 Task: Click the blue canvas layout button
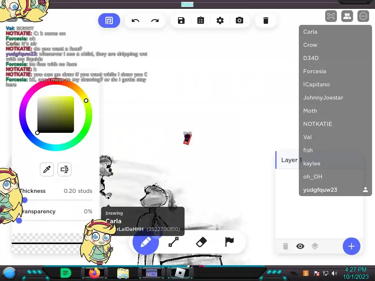(109, 20)
